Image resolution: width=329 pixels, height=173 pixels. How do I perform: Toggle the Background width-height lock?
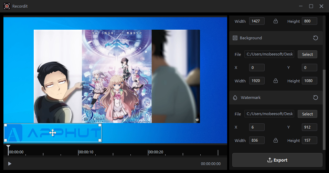tap(276, 81)
